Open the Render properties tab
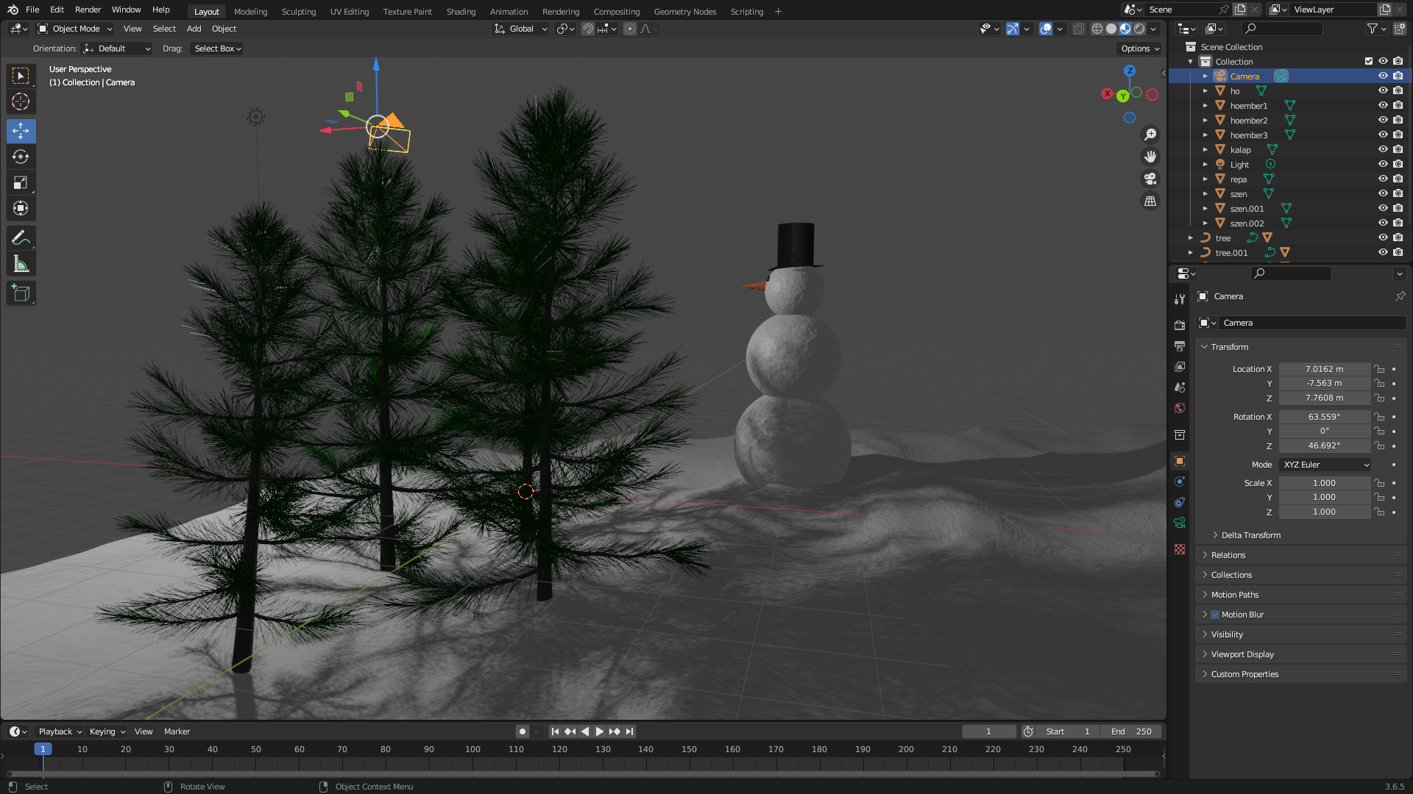The width and height of the screenshot is (1413, 794). click(x=1180, y=325)
